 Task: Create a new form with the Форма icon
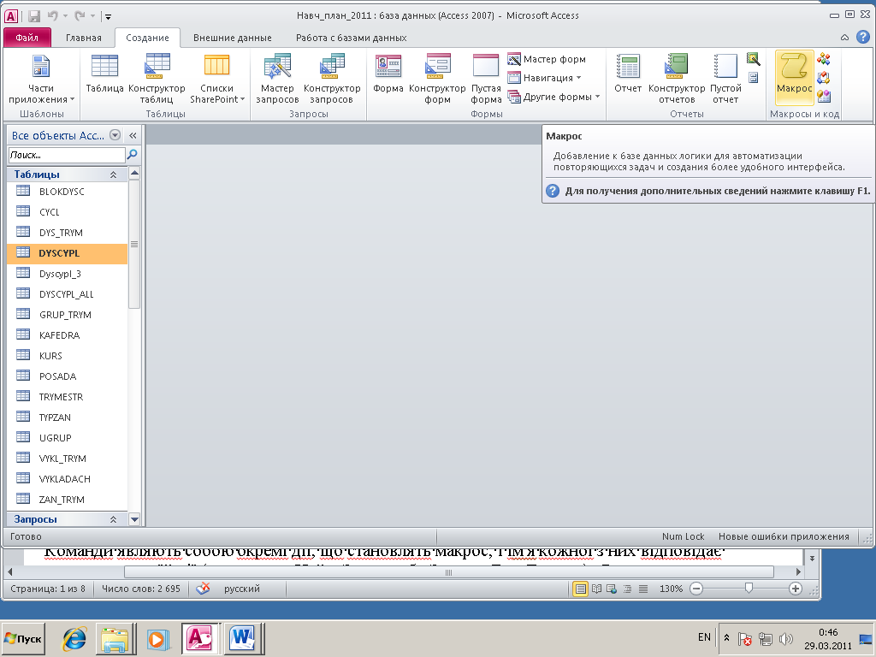[388, 74]
